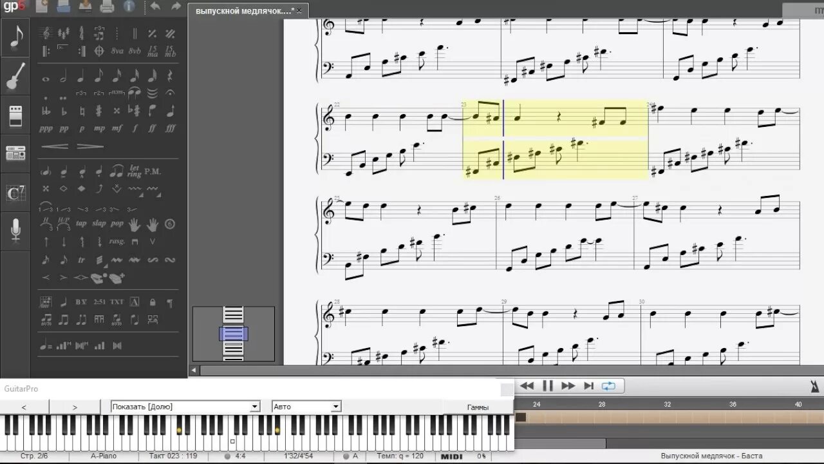Open the guitar instrument panel
Image resolution: width=824 pixels, height=464 pixels.
point(15,76)
